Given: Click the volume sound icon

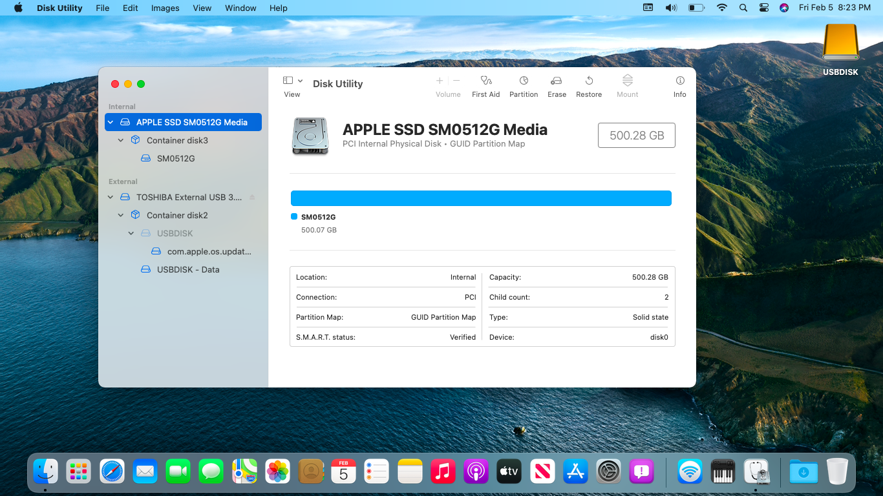Looking at the screenshot, I should 672,8.
